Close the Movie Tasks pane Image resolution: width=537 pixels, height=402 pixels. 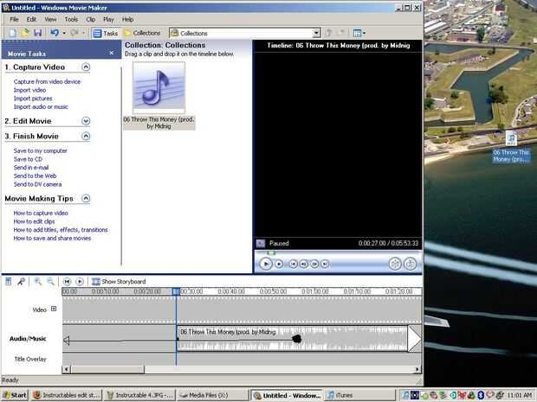point(112,53)
